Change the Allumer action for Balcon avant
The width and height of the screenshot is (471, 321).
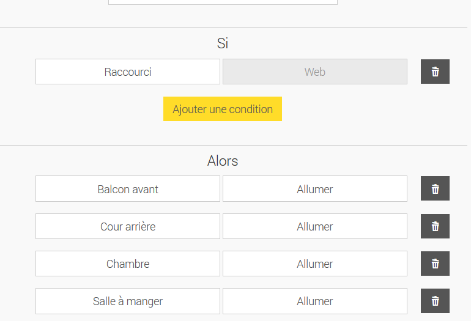[314, 189]
